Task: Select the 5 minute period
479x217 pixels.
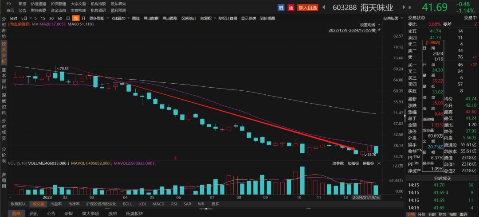Action: (36, 18)
